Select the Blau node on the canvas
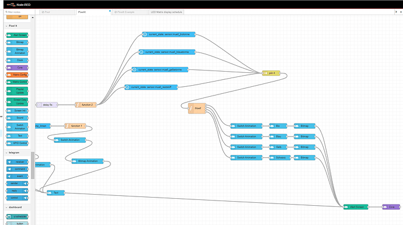Image resolution: width=403 pixels, height=225 pixels. (278, 136)
